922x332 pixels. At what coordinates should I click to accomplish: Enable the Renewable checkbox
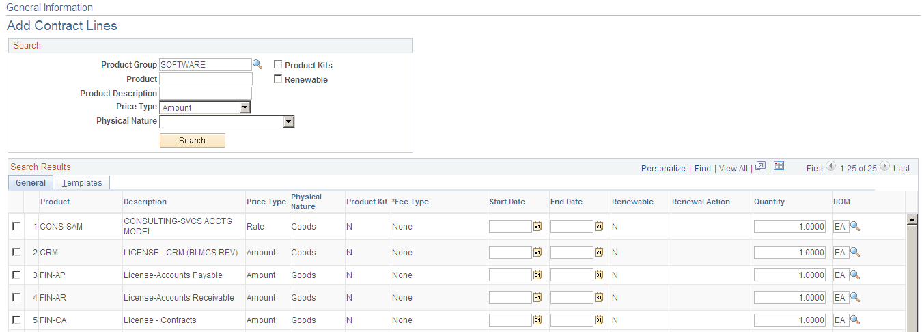click(278, 79)
